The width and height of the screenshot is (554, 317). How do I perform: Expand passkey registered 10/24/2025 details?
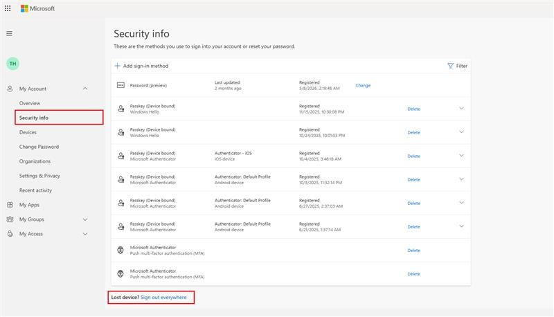pos(461,132)
